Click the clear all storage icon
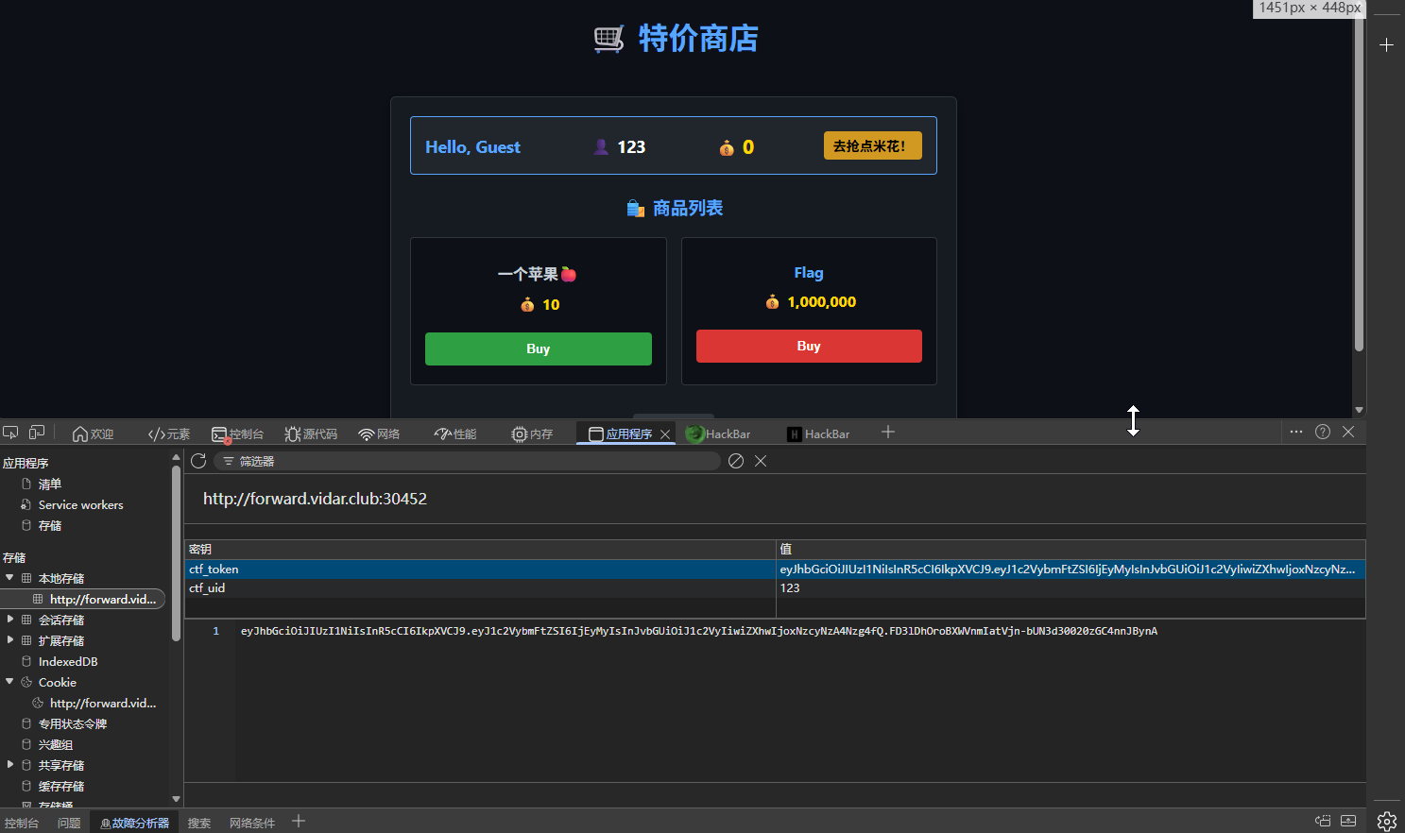The image size is (1405, 833). pyautogui.click(x=736, y=461)
